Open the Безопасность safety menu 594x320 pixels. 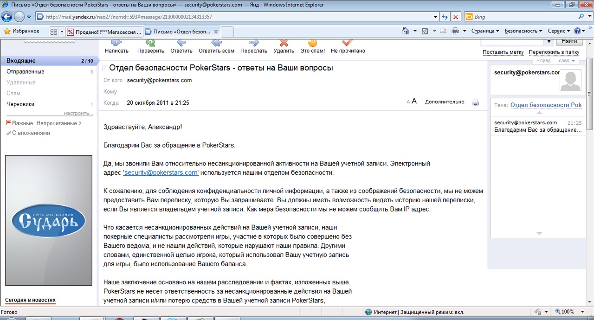523,31
